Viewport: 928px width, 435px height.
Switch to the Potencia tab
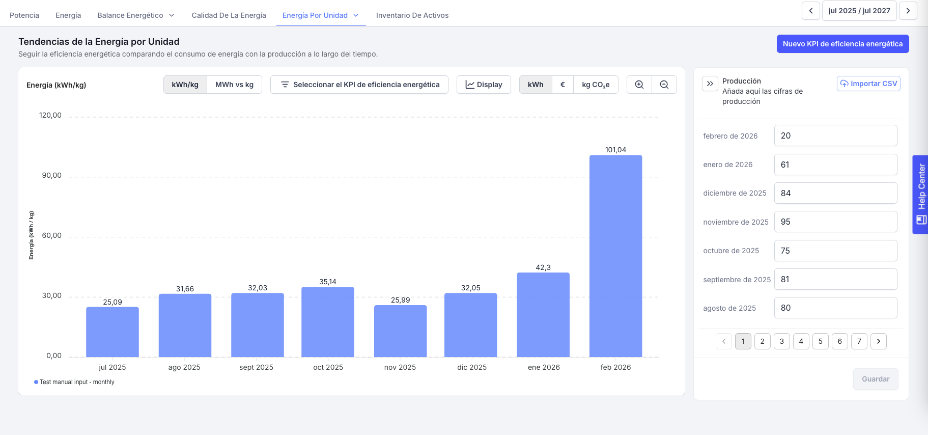pyautogui.click(x=24, y=15)
